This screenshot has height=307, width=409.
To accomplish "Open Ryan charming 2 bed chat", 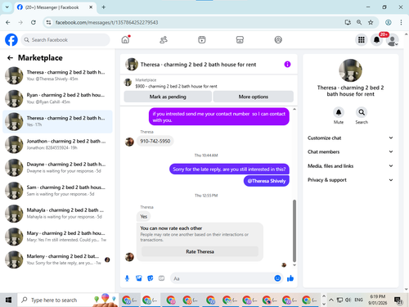I will (57, 98).
